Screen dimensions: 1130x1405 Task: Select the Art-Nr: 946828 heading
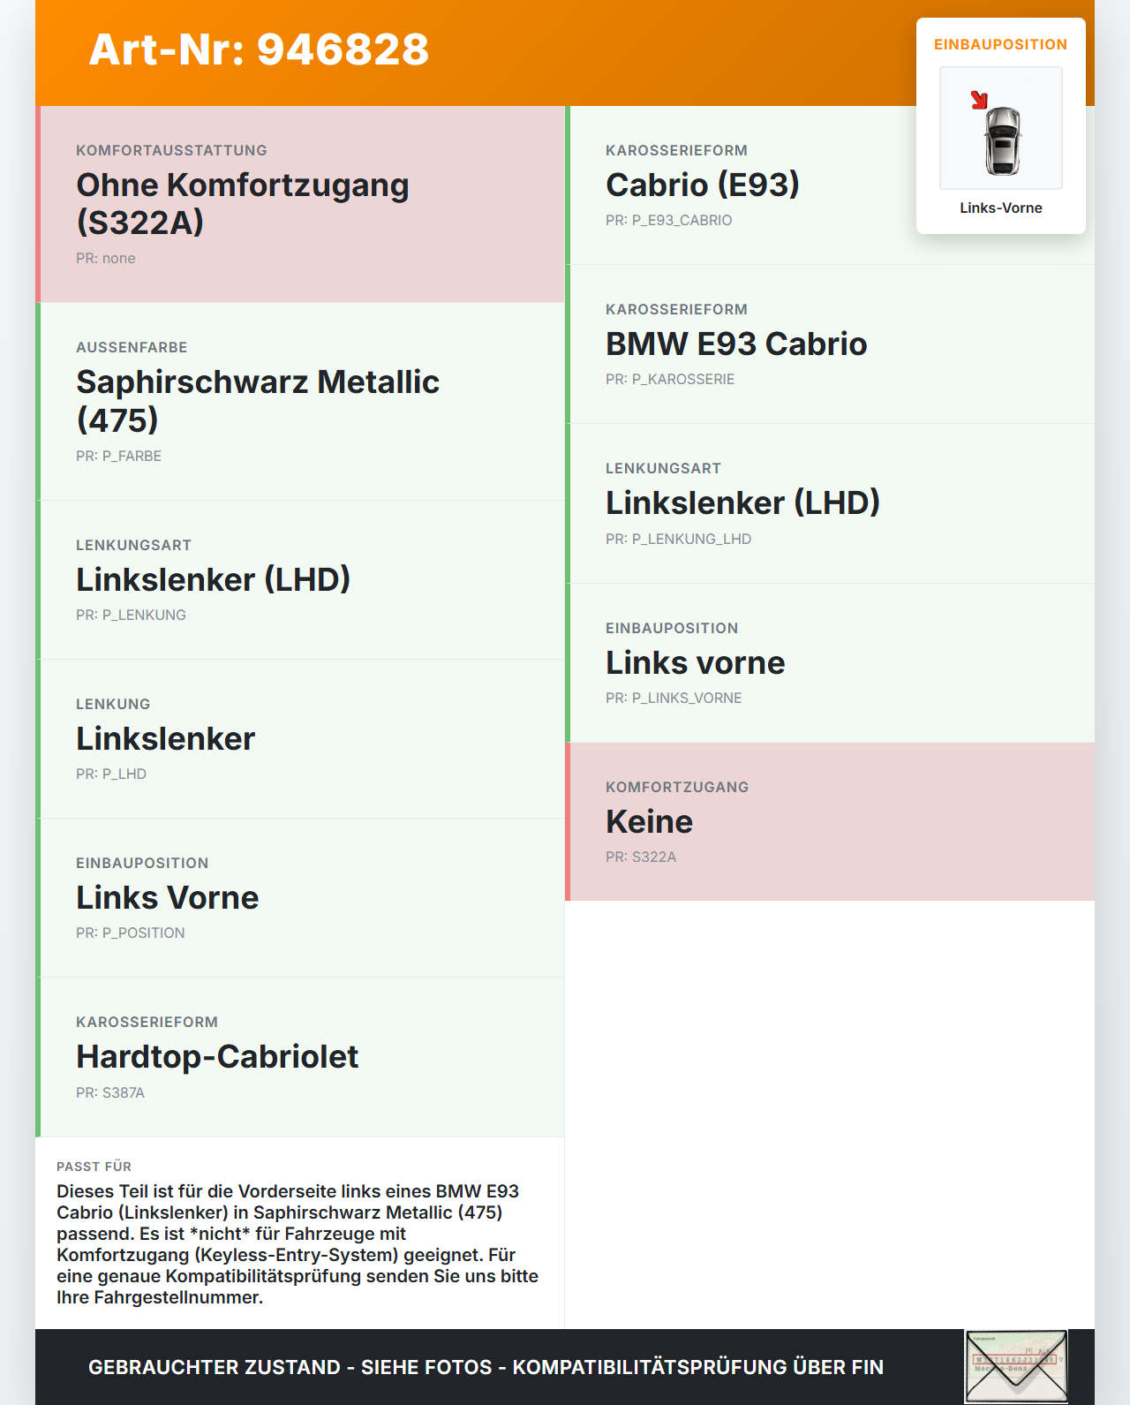[259, 49]
